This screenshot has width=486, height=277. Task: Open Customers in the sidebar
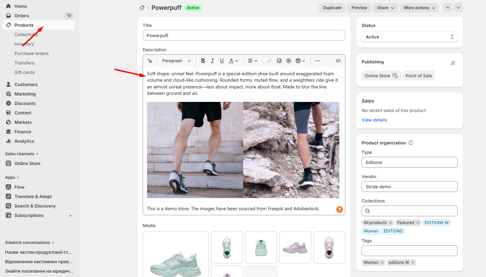click(x=39, y=84)
